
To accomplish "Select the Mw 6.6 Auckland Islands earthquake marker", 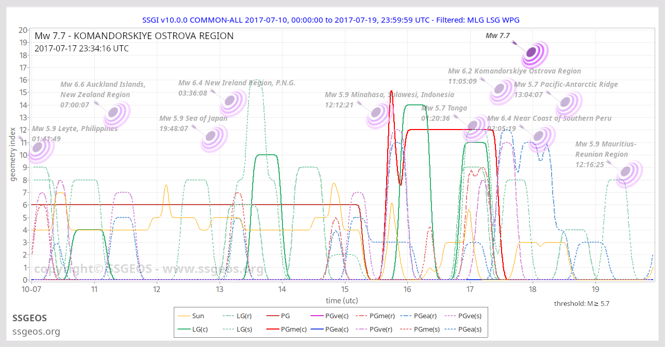I will (x=117, y=114).
